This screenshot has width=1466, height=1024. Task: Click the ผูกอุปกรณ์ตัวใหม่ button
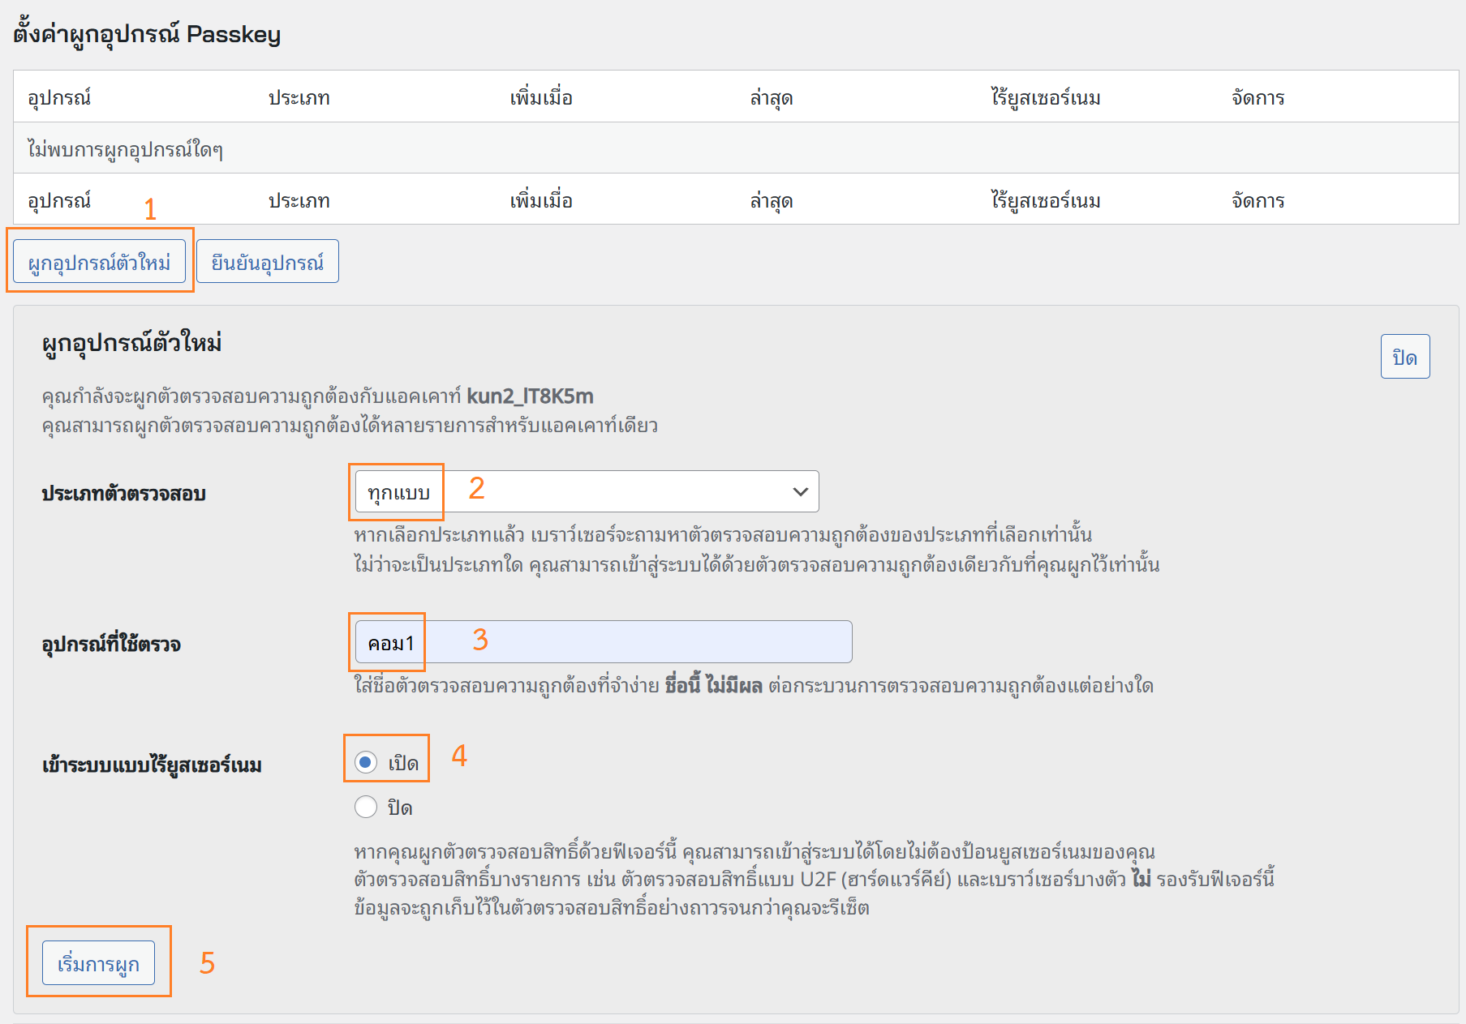pyautogui.click(x=99, y=262)
